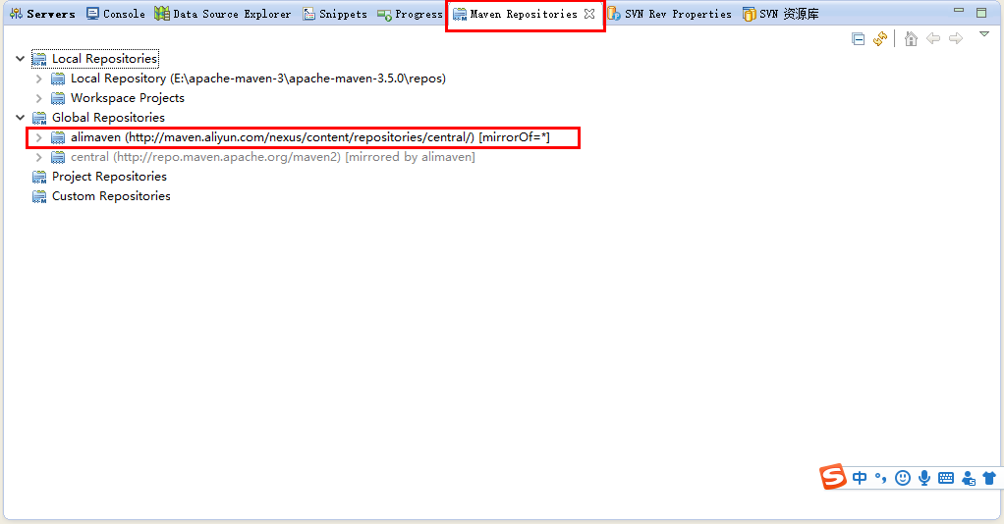Image resolution: width=1004 pixels, height=524 pixels.
Task: Click the Back arrow icon
Action: 933,39
